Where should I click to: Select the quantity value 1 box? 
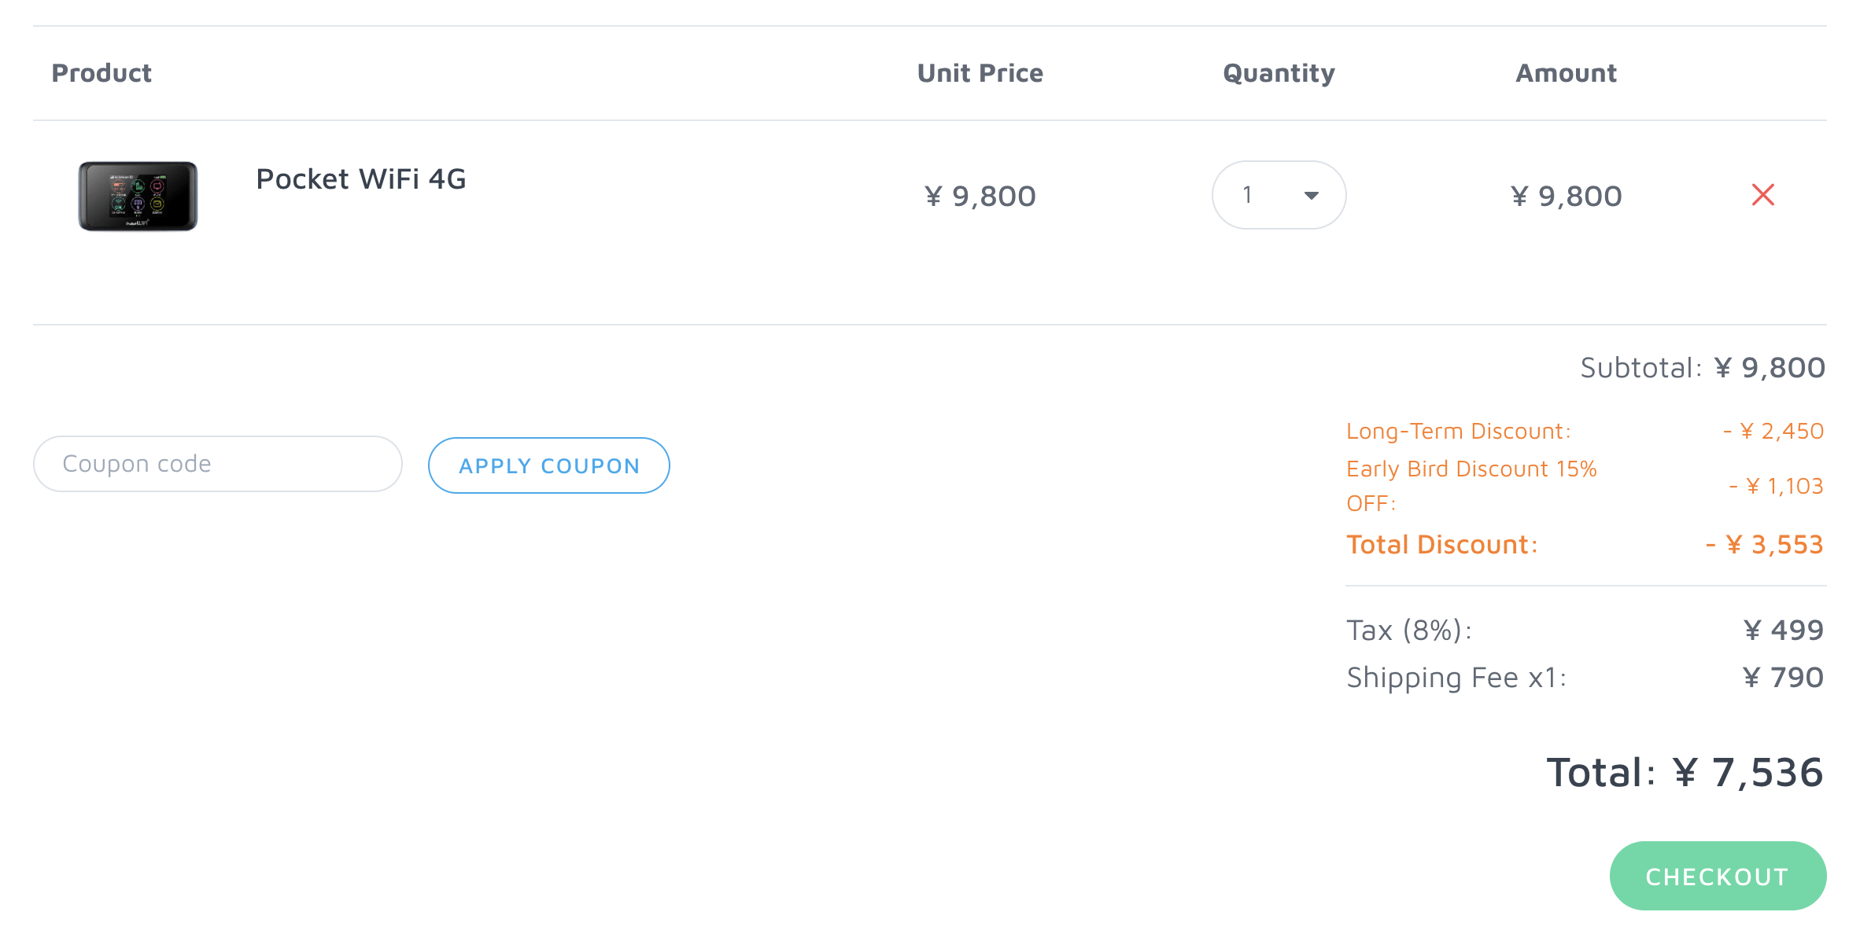pyautogui.click(x=1279, y=195)
